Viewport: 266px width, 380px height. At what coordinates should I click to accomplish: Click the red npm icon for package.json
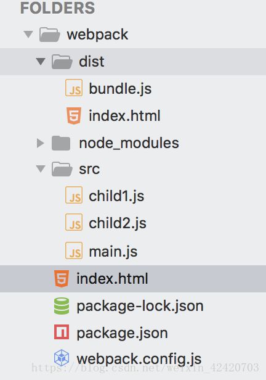click(62, 332)
